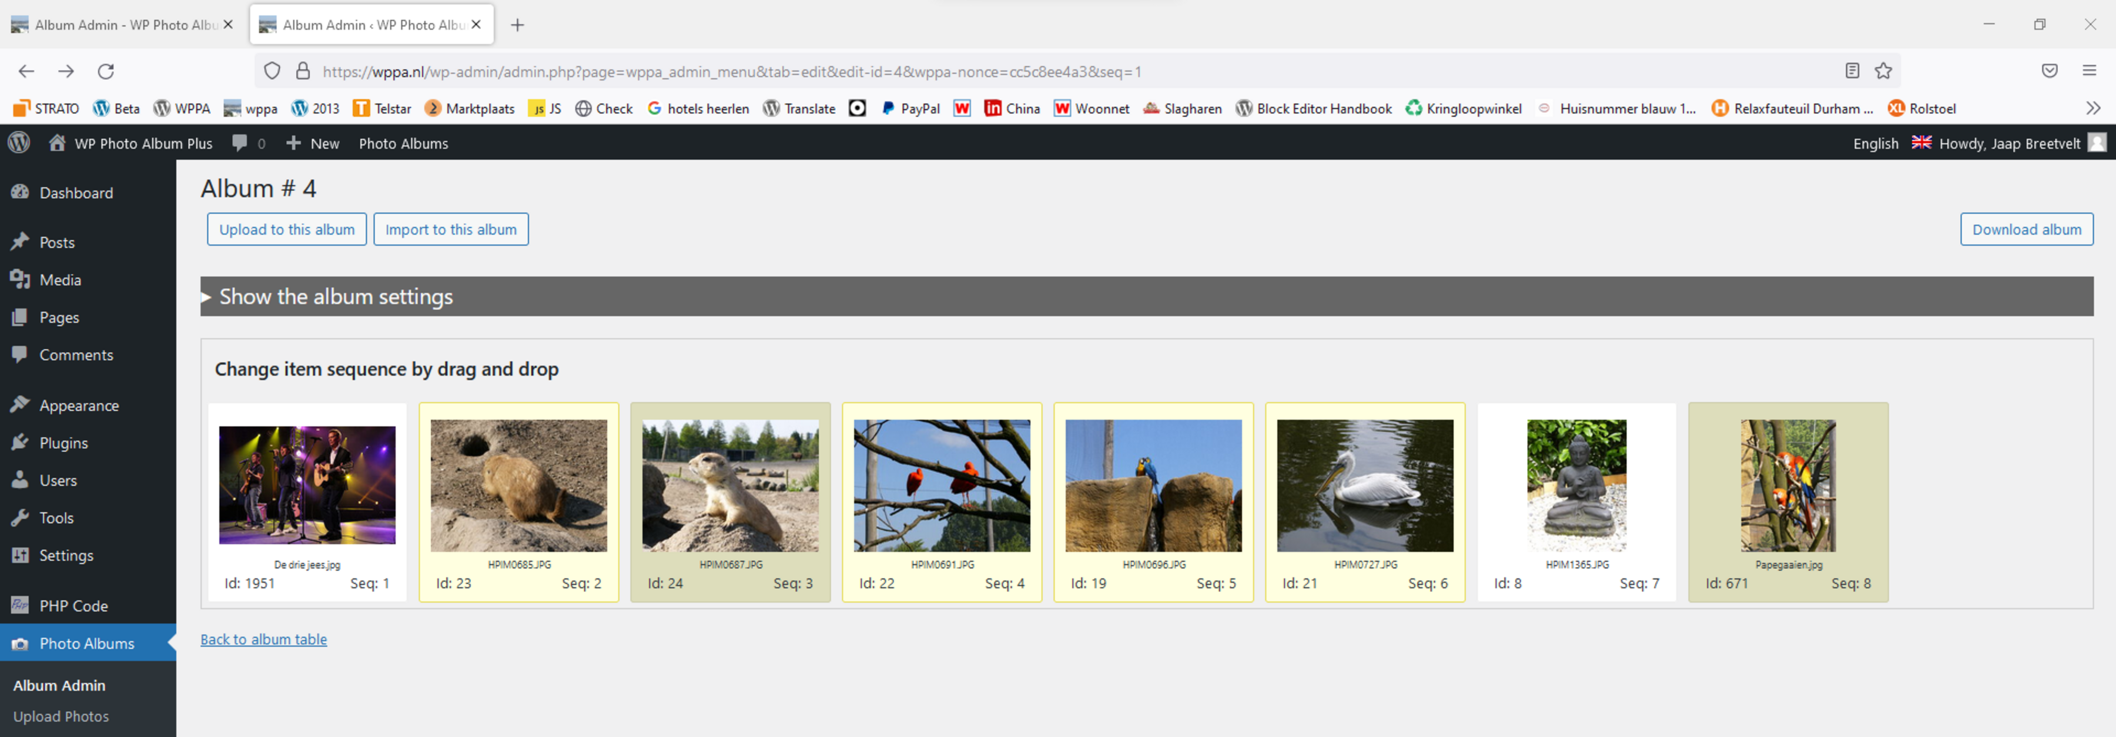This screenshot has width=2116, height=737.
Task: Open a new browser tab with plus icon
Action: coord(517,25)
